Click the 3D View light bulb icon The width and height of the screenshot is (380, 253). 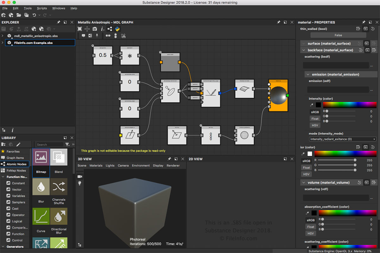[80, 183]
